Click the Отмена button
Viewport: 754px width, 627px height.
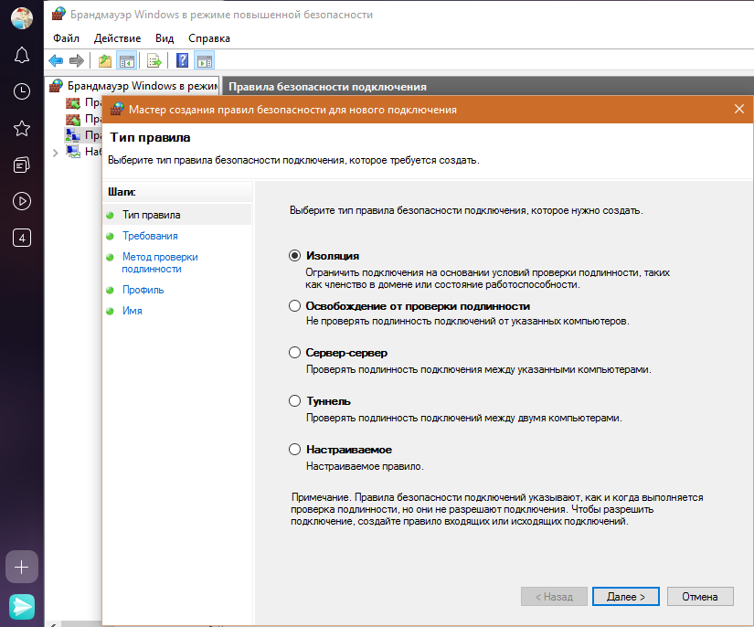(700, 597)
